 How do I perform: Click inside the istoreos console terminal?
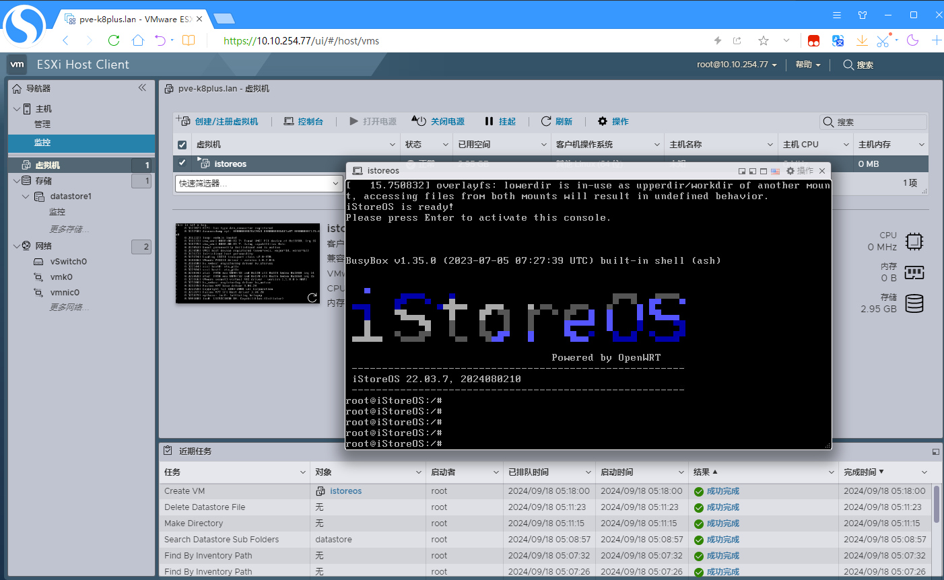pos(588,314)
